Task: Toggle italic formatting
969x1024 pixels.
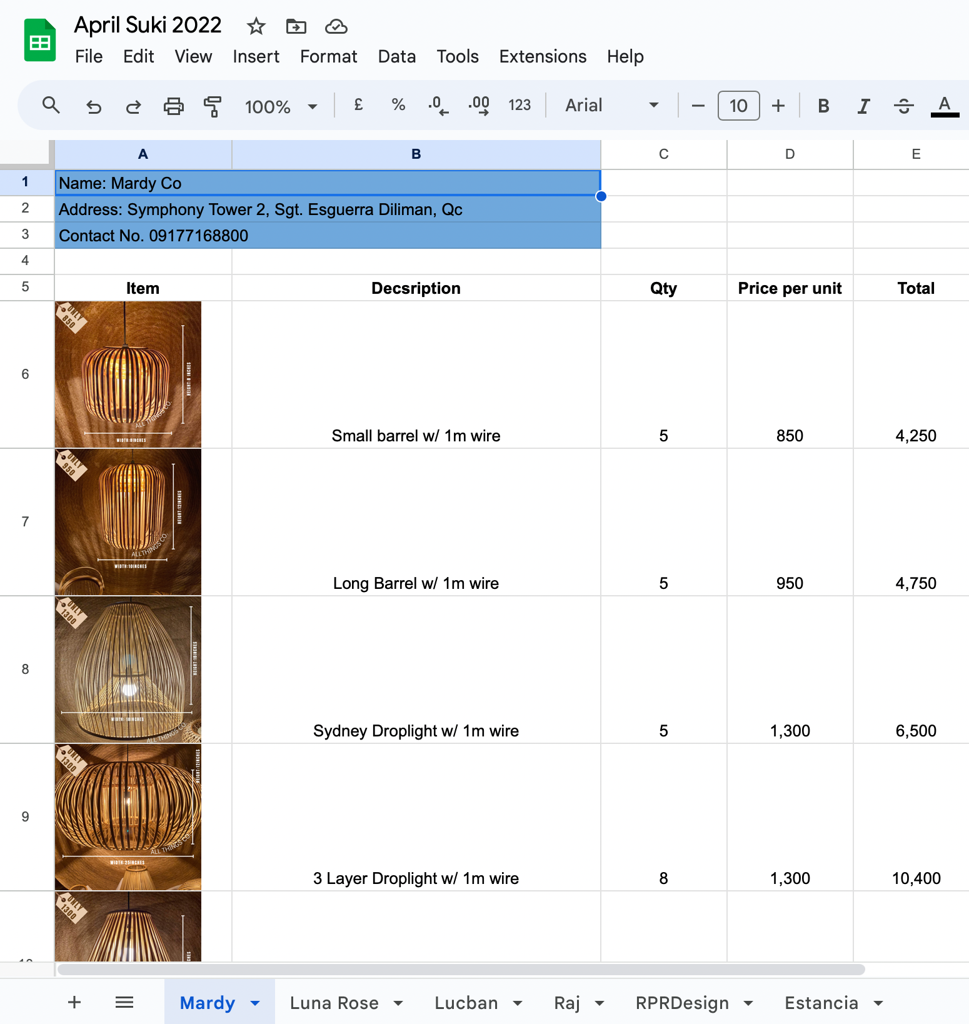Action: (863, 106)
